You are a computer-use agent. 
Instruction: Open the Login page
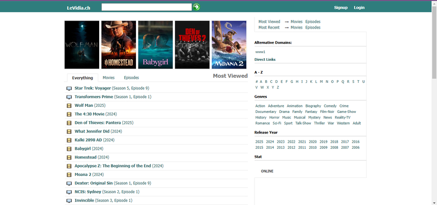[359, 8]
